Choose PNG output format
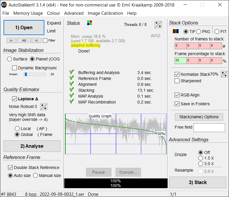 [x=199, y=32]
